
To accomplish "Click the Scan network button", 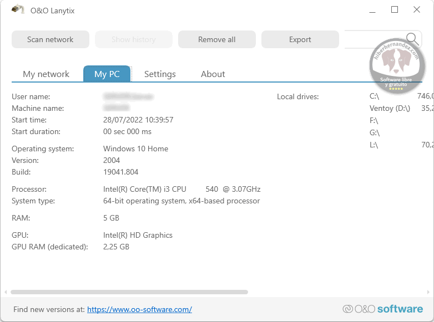I will [51, 39].
